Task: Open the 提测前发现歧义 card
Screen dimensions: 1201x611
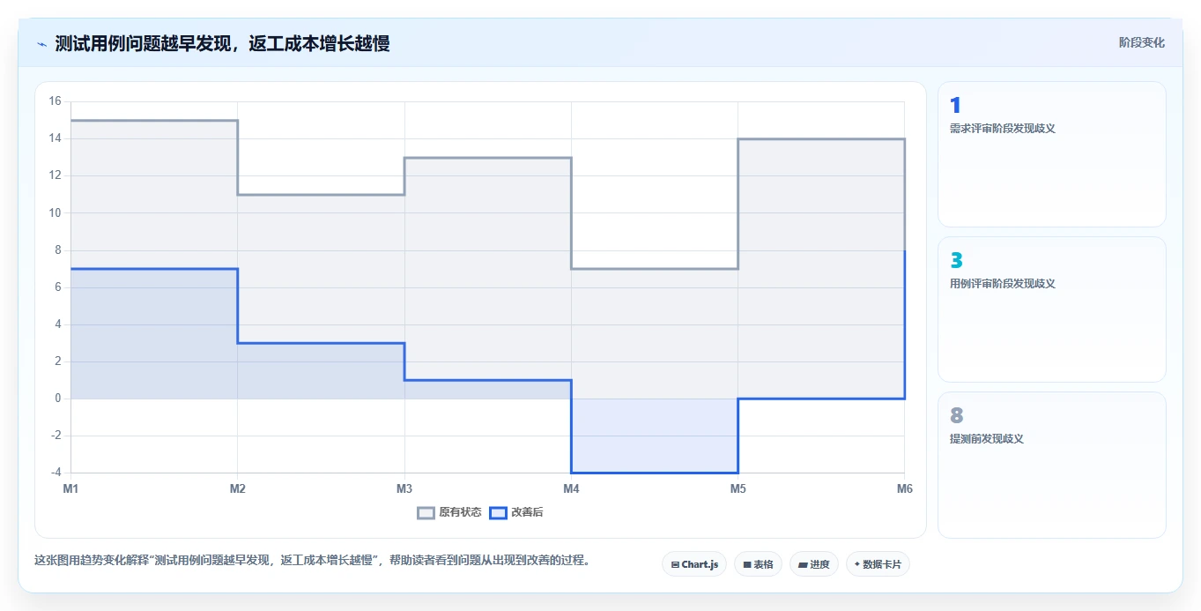Action: click(1052, 465)
